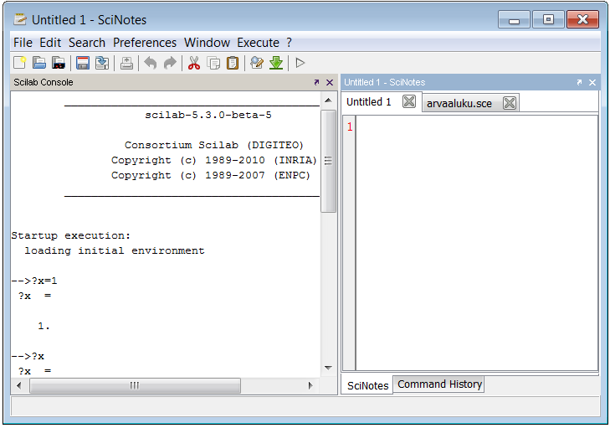Click 'Consortium Scilab (DIGITEO)' text
The height and width of the screenshot is (428, 610).
[213, 145]
